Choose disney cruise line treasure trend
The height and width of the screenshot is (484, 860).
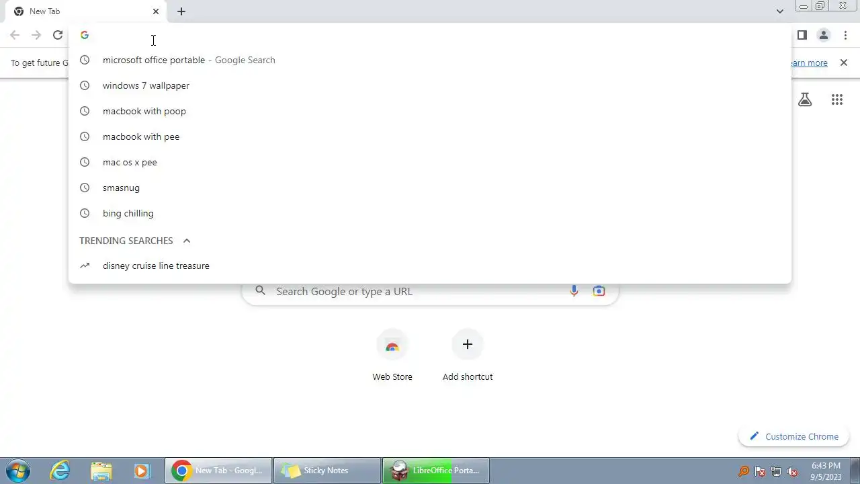(x=430, y=266)
